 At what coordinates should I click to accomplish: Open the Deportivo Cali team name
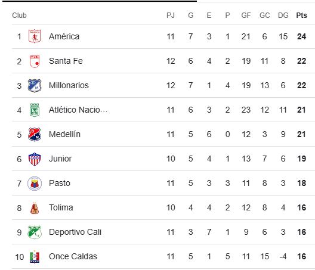[75, 232]
